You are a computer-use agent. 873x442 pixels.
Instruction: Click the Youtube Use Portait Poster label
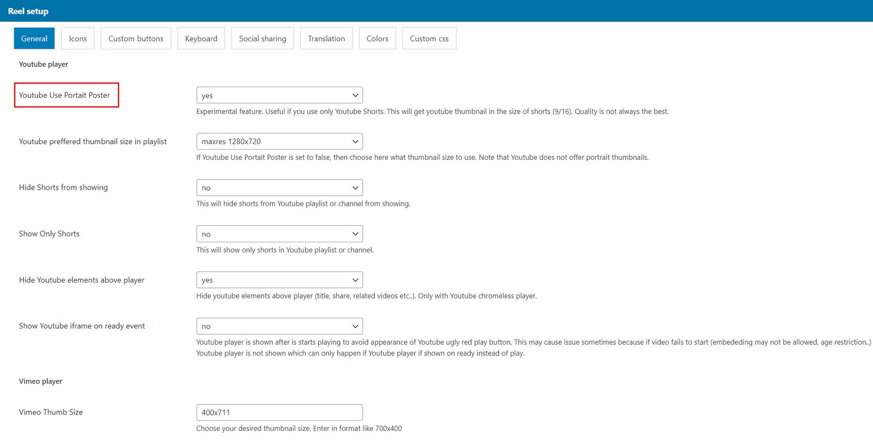pyautogui.click(x=64, y=95)
